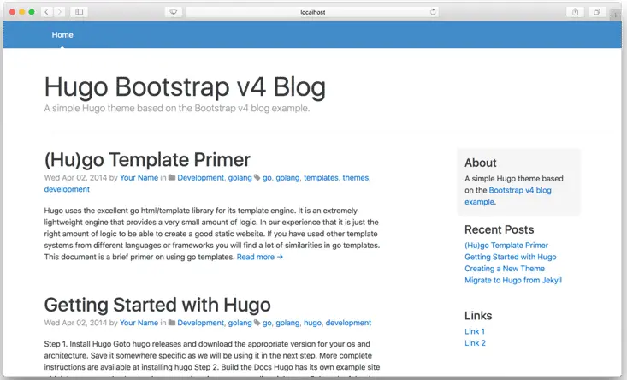This screenshot has height=380, width=627.
Task: Open recent post Creating a New Theme
Action: tap(505, 269)
